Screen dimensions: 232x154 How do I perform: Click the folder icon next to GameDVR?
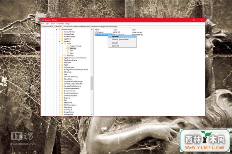tap(62, 110)
